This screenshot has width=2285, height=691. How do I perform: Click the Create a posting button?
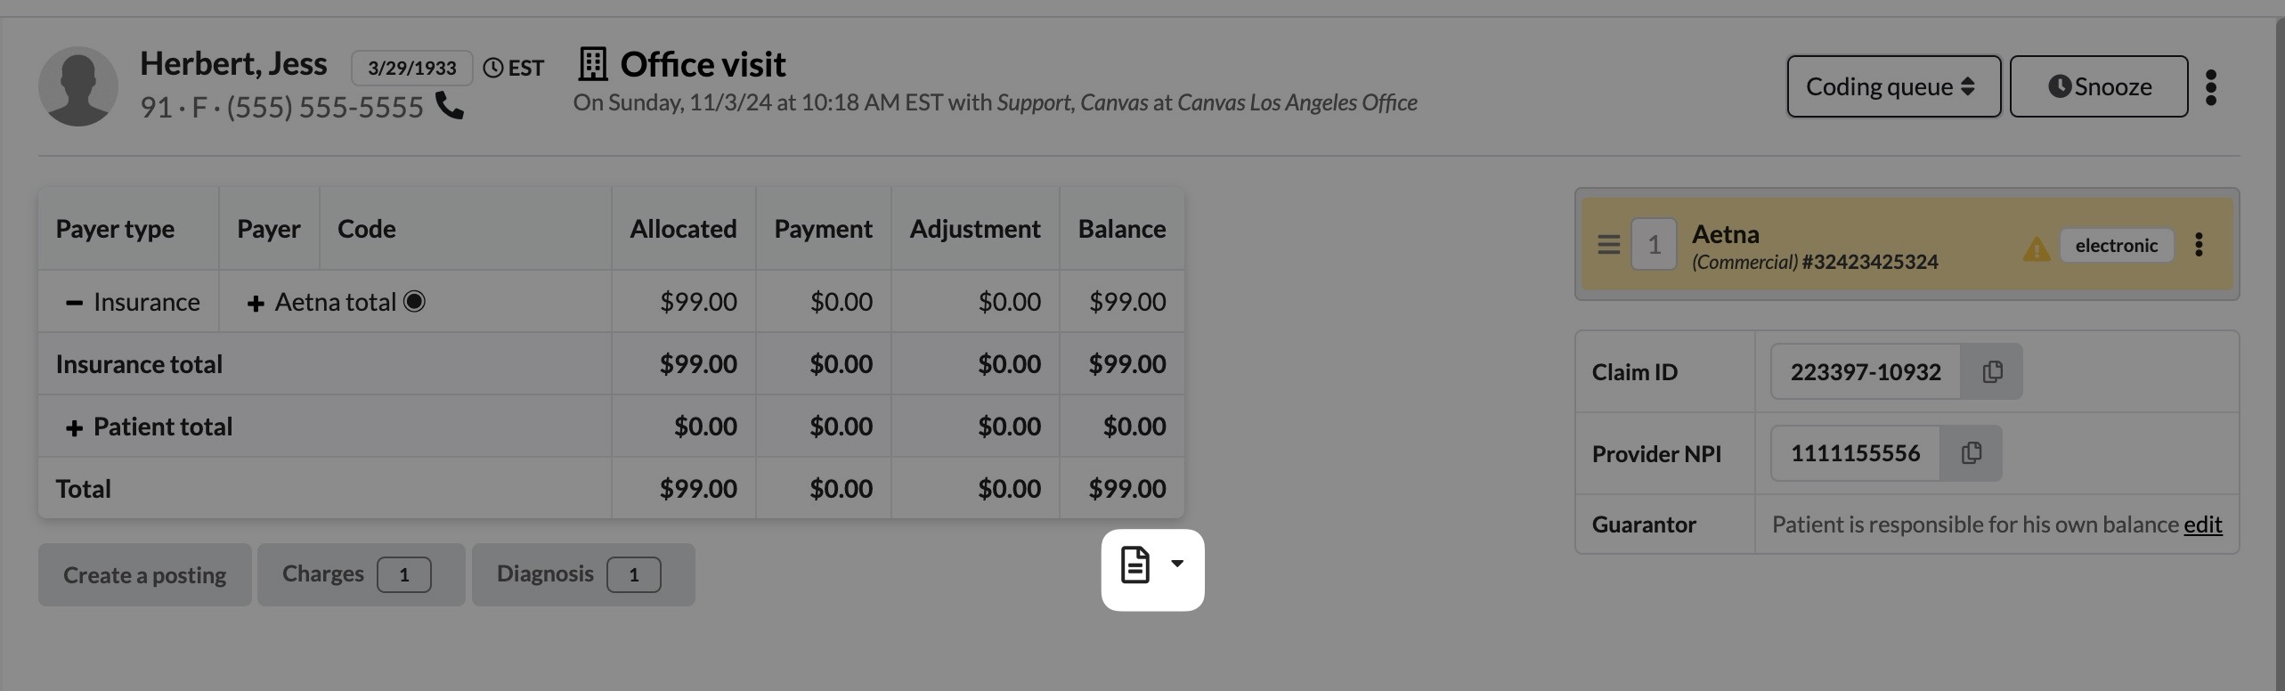[x=144, y=575]
